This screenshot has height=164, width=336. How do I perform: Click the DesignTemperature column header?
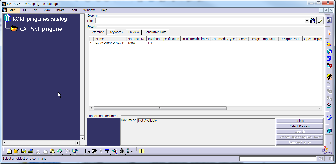coord(264,39)
